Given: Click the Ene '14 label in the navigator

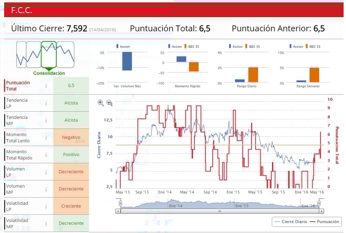Looking at the screenshot, I should [x=176, y=206].
